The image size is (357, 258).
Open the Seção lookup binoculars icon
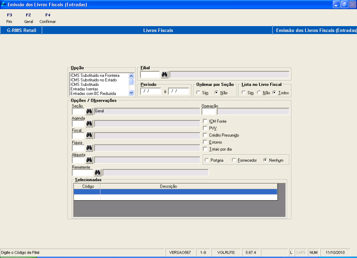tap(89, 111)
